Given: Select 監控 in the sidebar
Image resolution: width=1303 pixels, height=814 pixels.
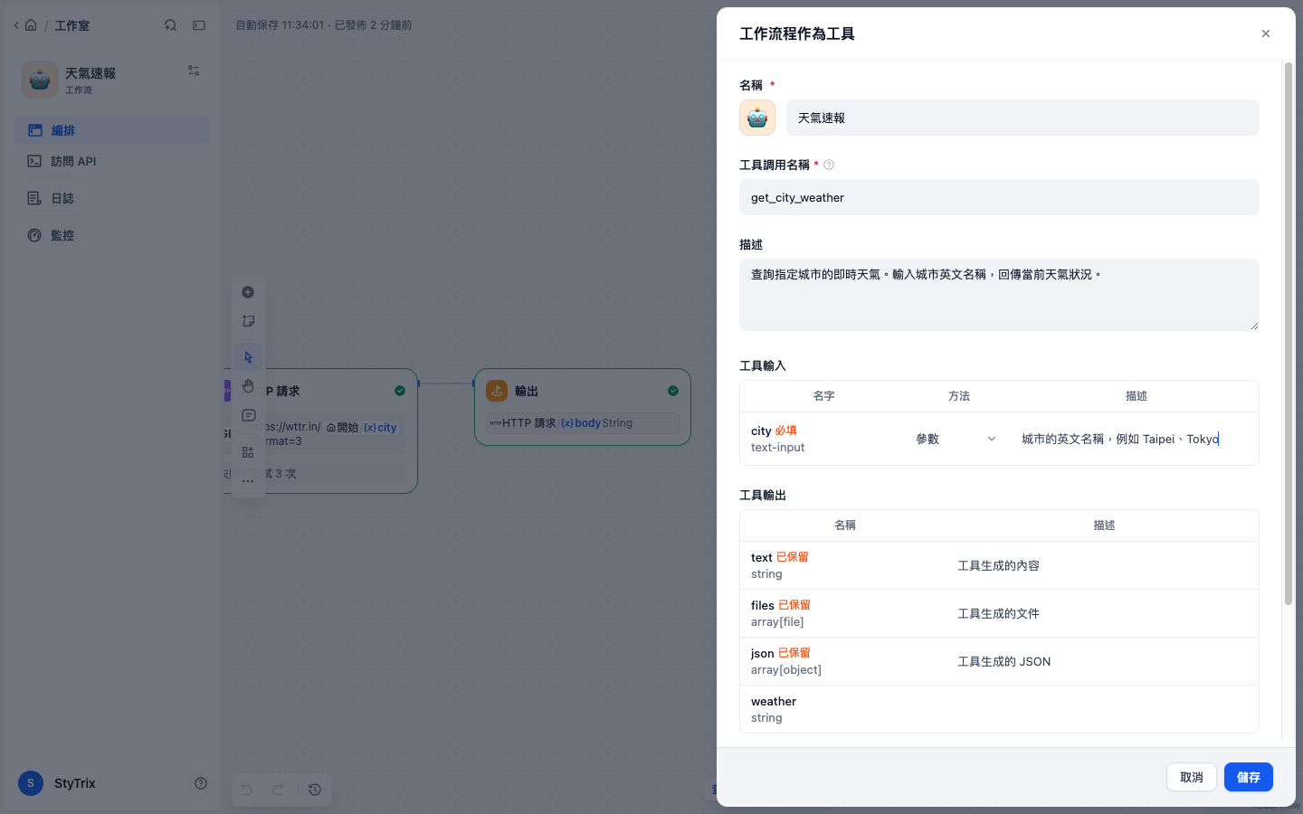Looking at the screenshot, I should (112, 235).
